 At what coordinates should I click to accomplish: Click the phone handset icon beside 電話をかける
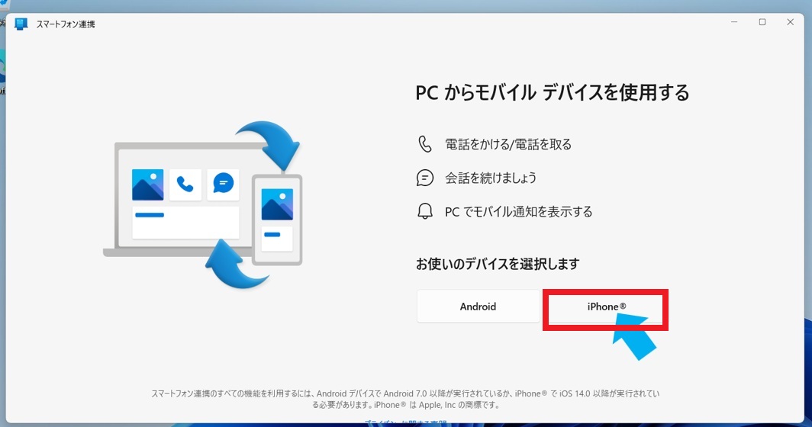point(424,144)
